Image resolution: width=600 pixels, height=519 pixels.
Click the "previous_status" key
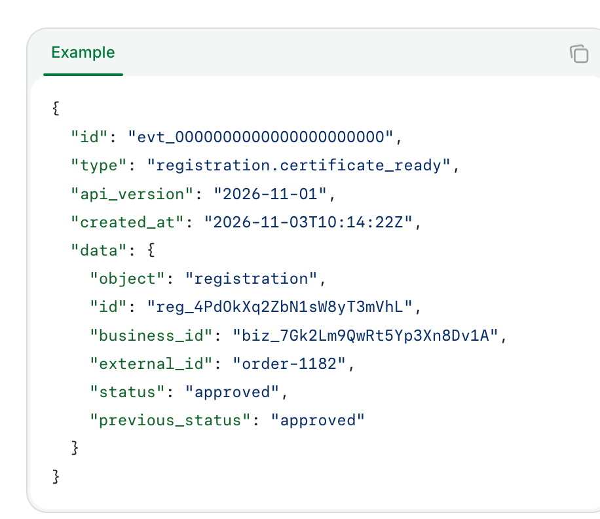[170, 421]
